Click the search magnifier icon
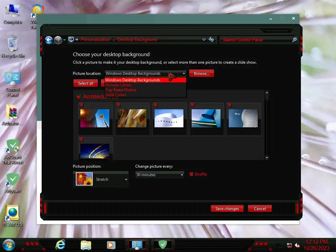Image resolution: width=336 pixels, height=252 pixels. [294, 40]
